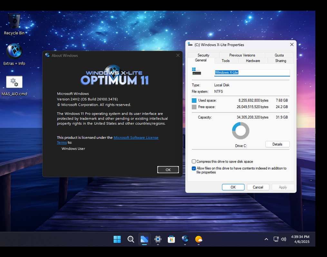
Task: Open the volume speaker tray icon
Action: (284, 239)
